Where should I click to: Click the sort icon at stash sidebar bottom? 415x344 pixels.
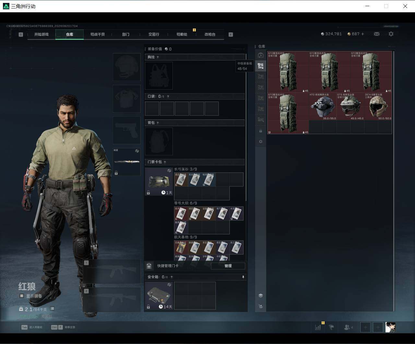[261, 306]
